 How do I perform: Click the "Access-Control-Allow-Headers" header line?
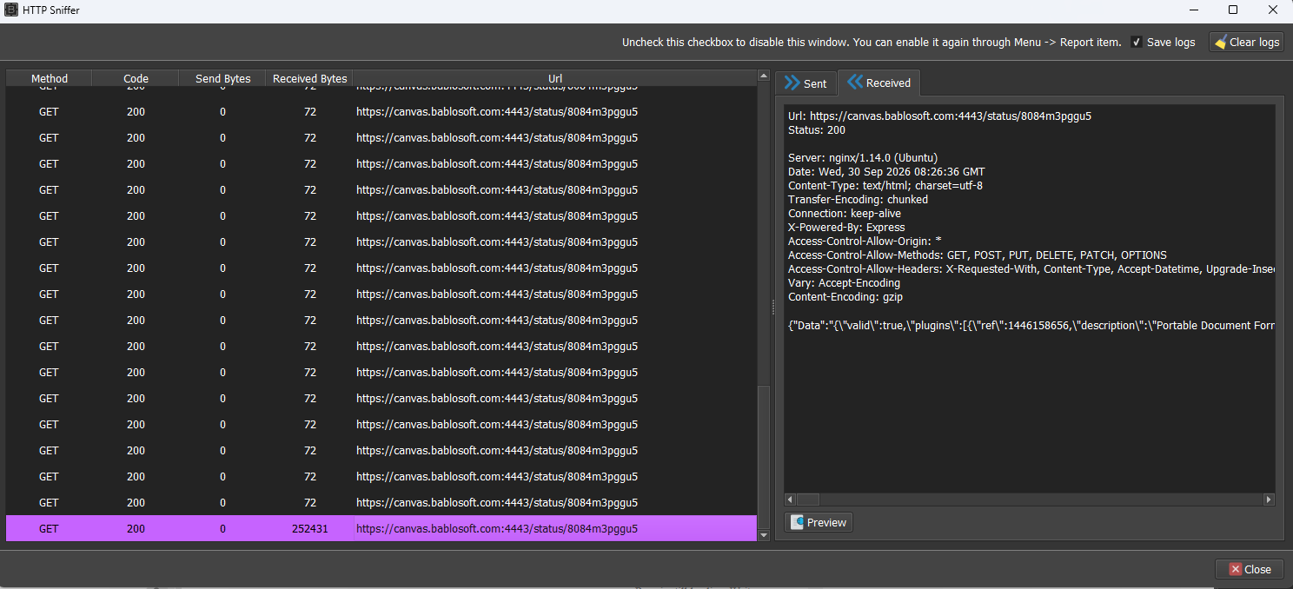[1031, 269]
